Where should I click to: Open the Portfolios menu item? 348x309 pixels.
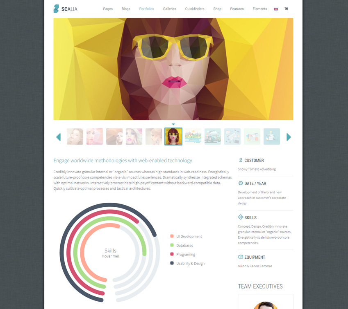146,9
